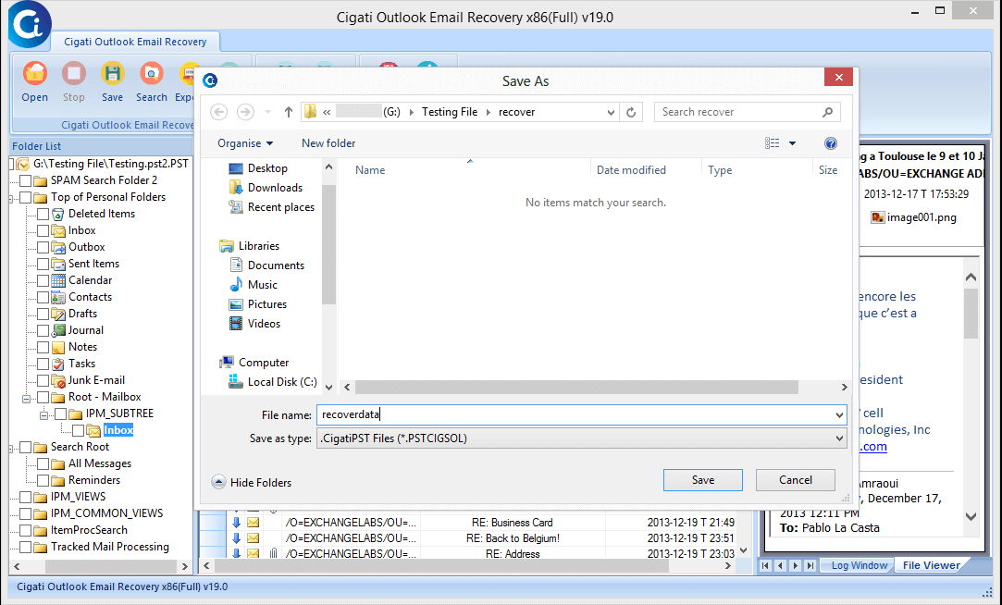Viewport: 1002px width, 605px height.
Task: Go to next item in viewer navigation
Action: coord(796,565)
